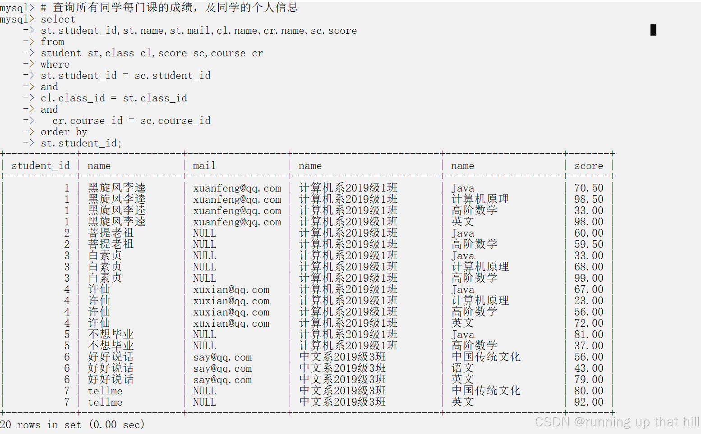
Task: Click the score value 37.00
Action: tap(589, 346)
